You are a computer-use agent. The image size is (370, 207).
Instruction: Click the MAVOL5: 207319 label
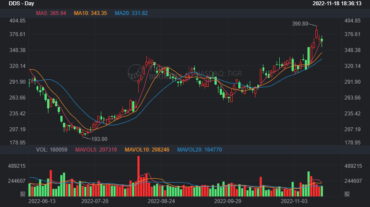[x=96, y=150]
